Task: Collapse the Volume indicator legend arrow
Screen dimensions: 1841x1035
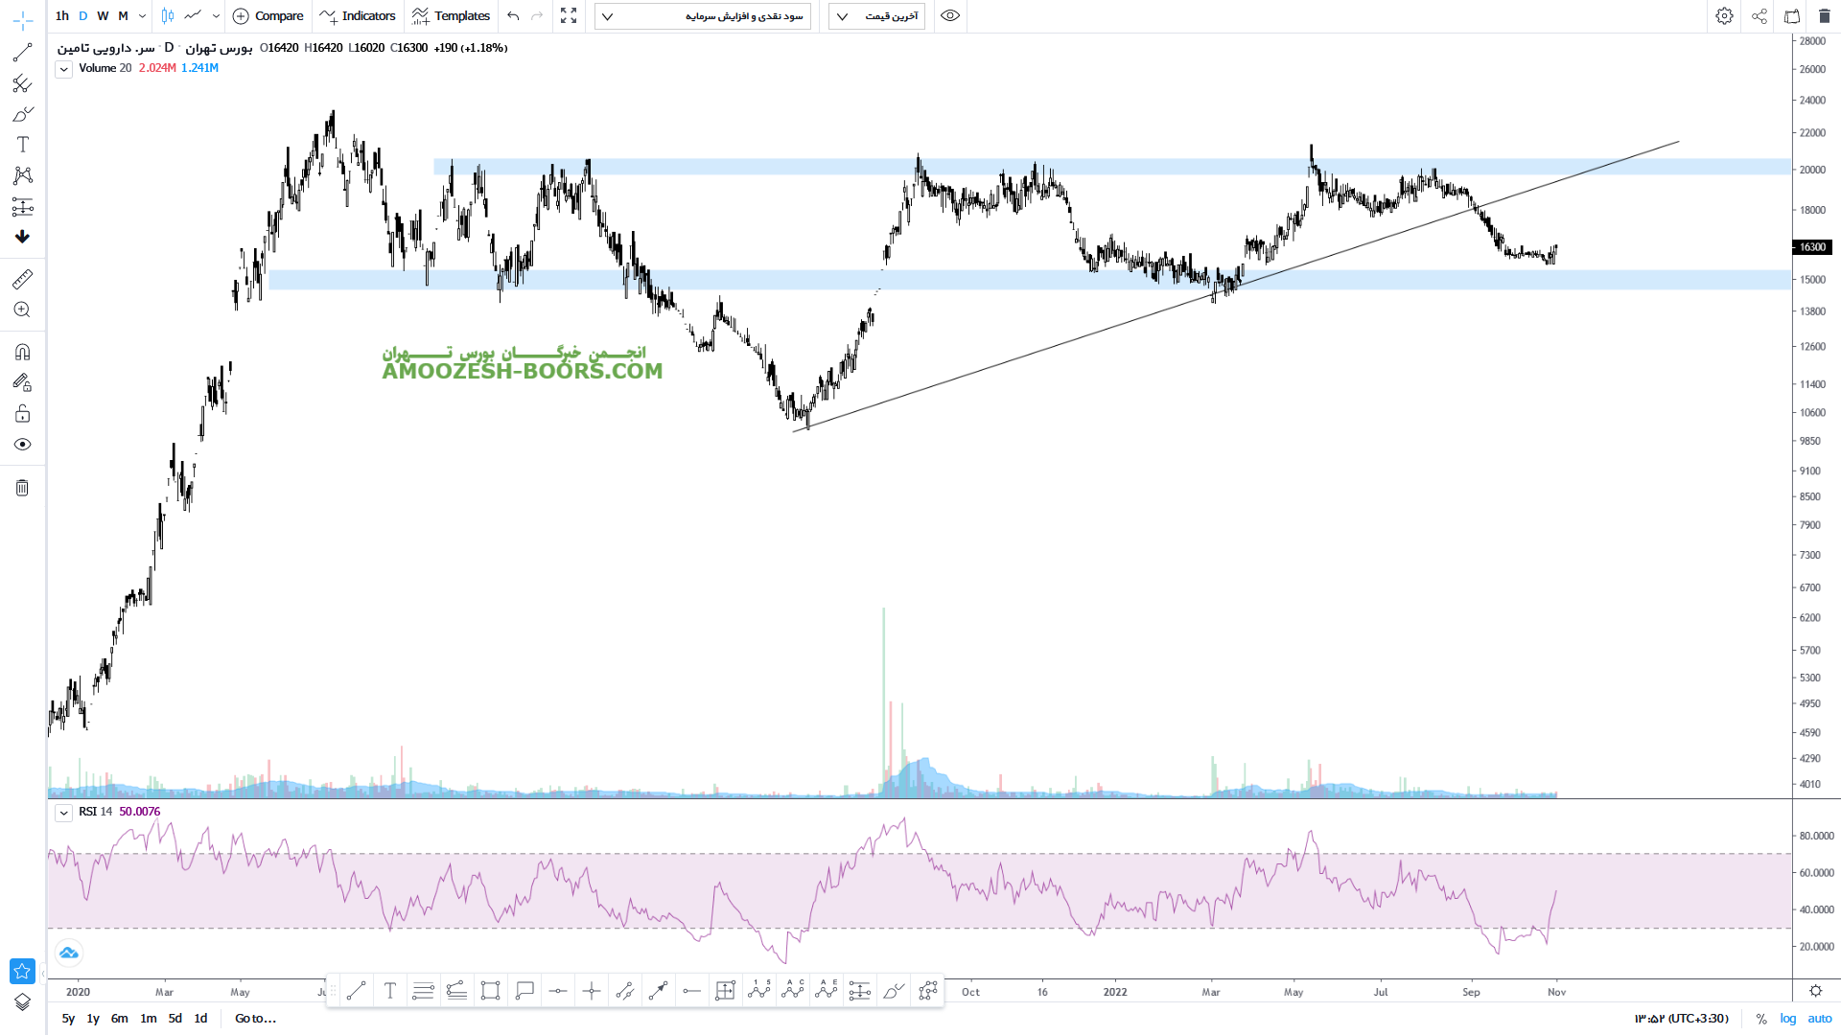Action: (x=63, y=69)
